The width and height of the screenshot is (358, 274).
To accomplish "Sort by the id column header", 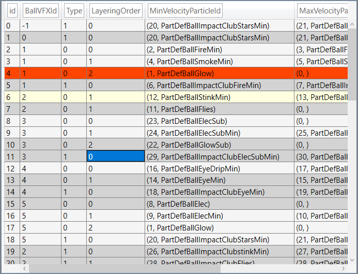I will point(12,10).
